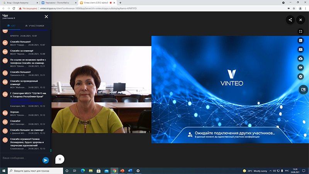Show hidden system tray icons
This screenshot has width=309, height=174.
click(270, 171)
